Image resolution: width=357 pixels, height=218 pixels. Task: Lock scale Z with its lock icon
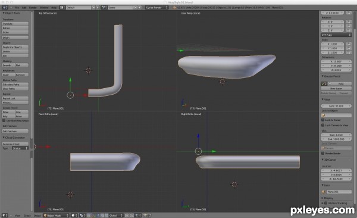(x=349, y=52)
